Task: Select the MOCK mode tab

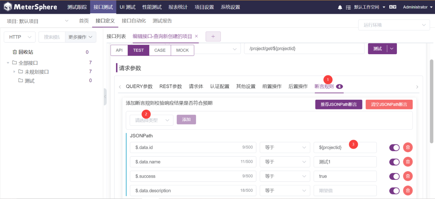Action: pos(182,50)
